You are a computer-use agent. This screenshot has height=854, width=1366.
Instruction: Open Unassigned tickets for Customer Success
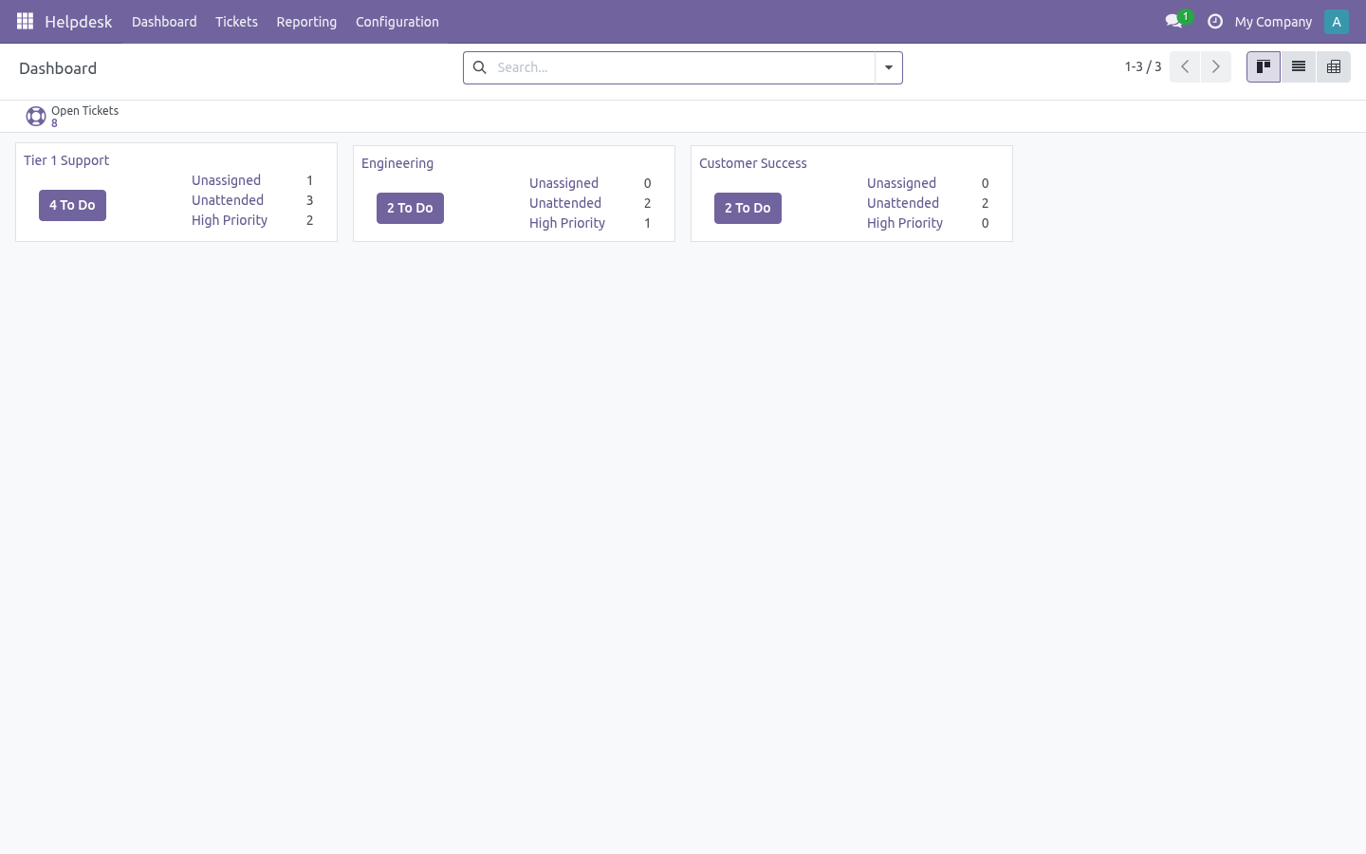[x=901, y=183]
